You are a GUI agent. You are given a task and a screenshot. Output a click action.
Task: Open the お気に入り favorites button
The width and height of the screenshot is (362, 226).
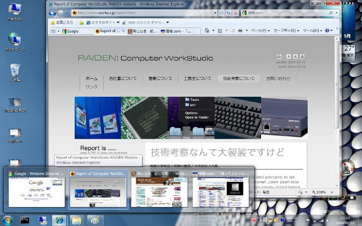(x=62, y=22)
